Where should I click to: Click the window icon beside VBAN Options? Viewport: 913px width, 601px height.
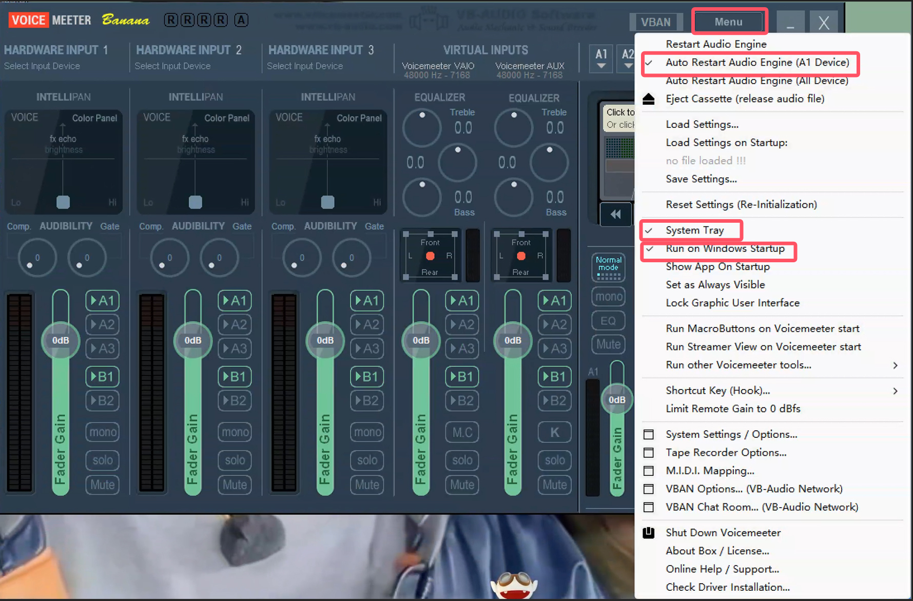point(649,489)
